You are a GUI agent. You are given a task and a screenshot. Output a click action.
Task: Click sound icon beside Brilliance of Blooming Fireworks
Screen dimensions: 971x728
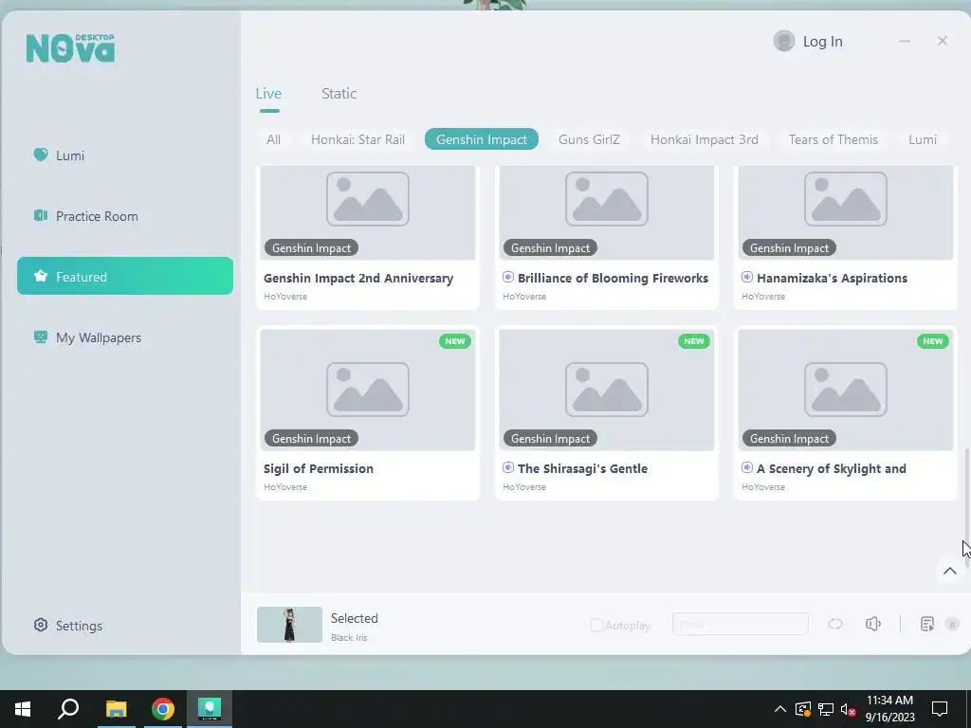508,278
